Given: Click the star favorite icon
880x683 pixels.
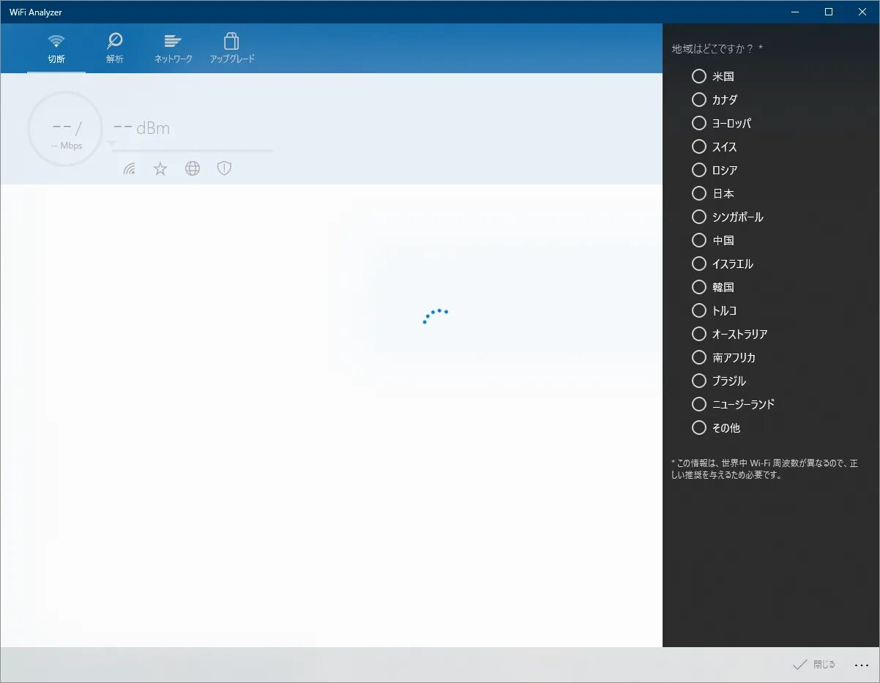Looking at the screenshot, I should click(160, 169).
